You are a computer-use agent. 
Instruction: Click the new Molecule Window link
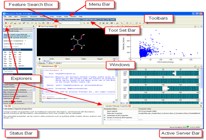(x=19, y=34)
